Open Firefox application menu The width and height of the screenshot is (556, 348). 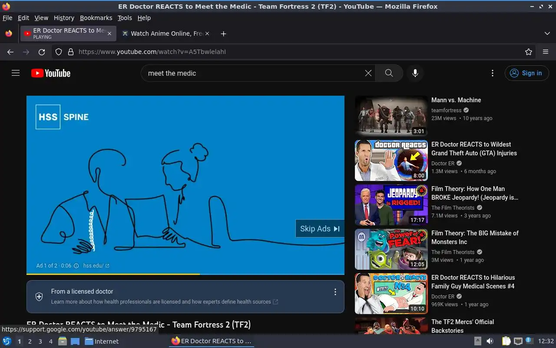(546, 52)
